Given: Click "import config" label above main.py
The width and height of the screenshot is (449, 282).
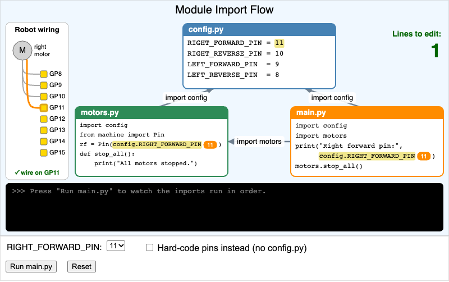Looking at the screenshot, I should pos(332,98).
